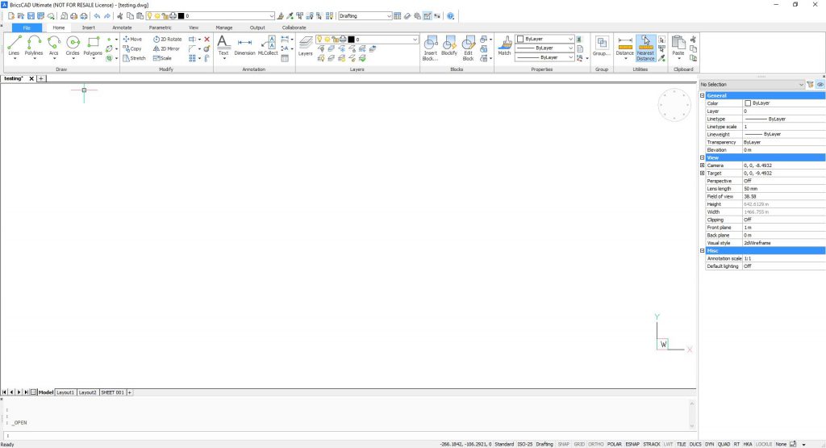Expand the Camera property row
The height and width of the screenshot is (448, 826).
(x=703, y=165)
